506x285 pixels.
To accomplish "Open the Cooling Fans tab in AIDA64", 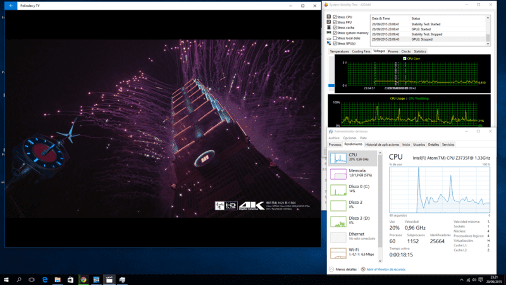I will 361,51.
